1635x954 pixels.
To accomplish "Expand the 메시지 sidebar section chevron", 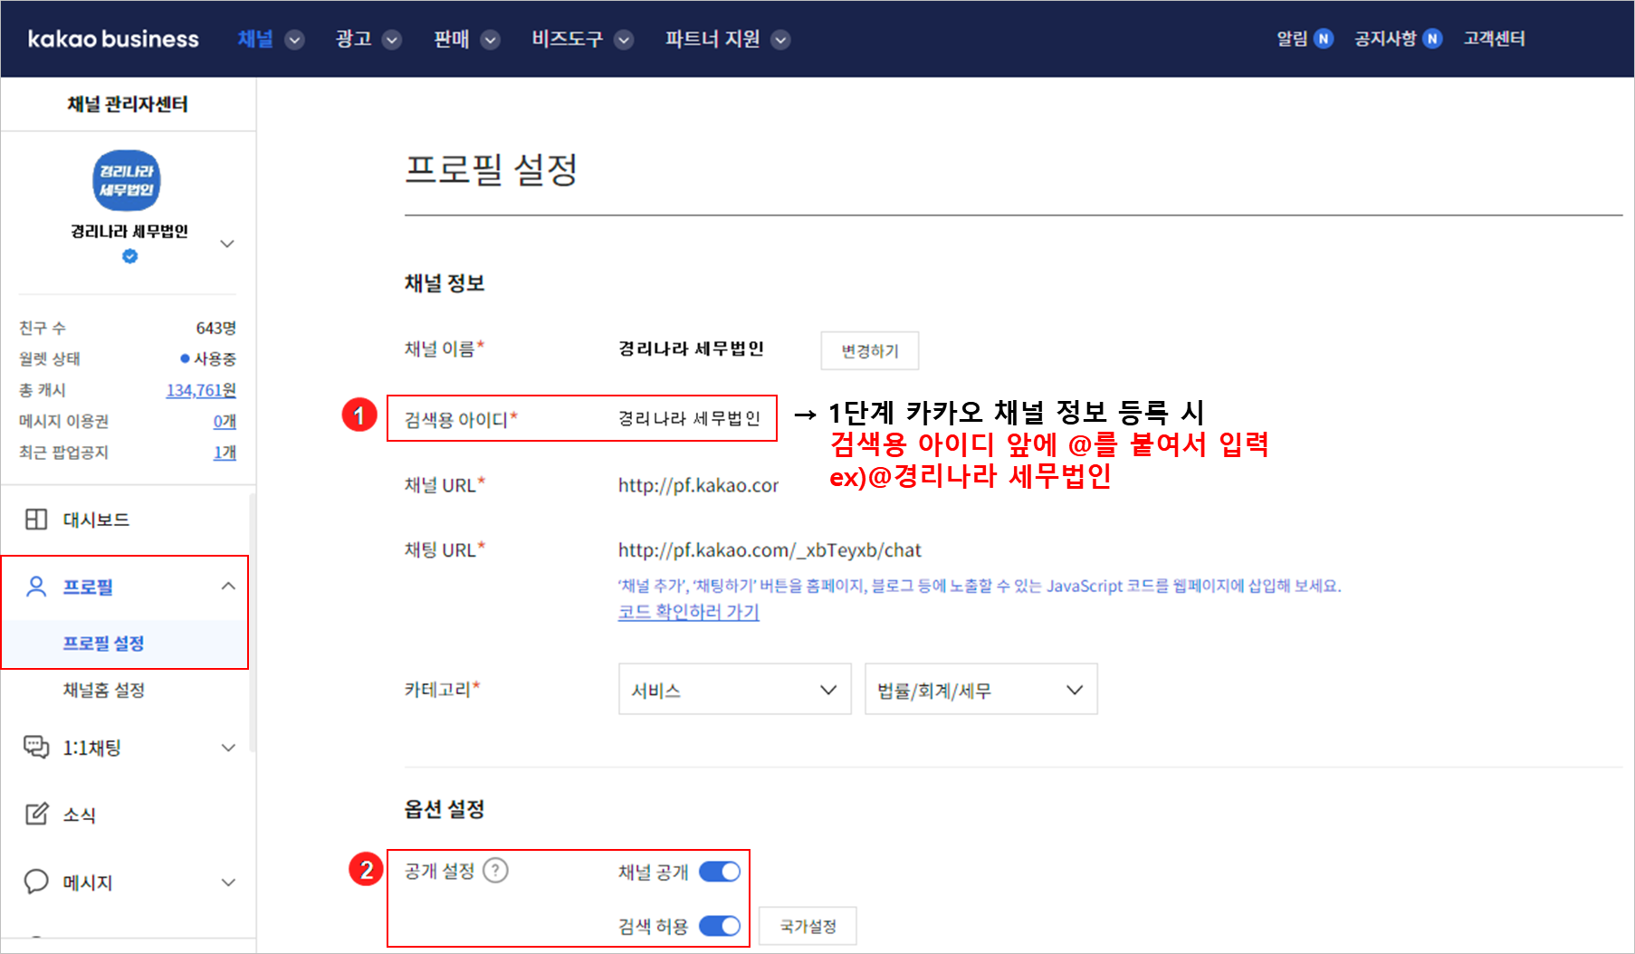I will point(228,882).
